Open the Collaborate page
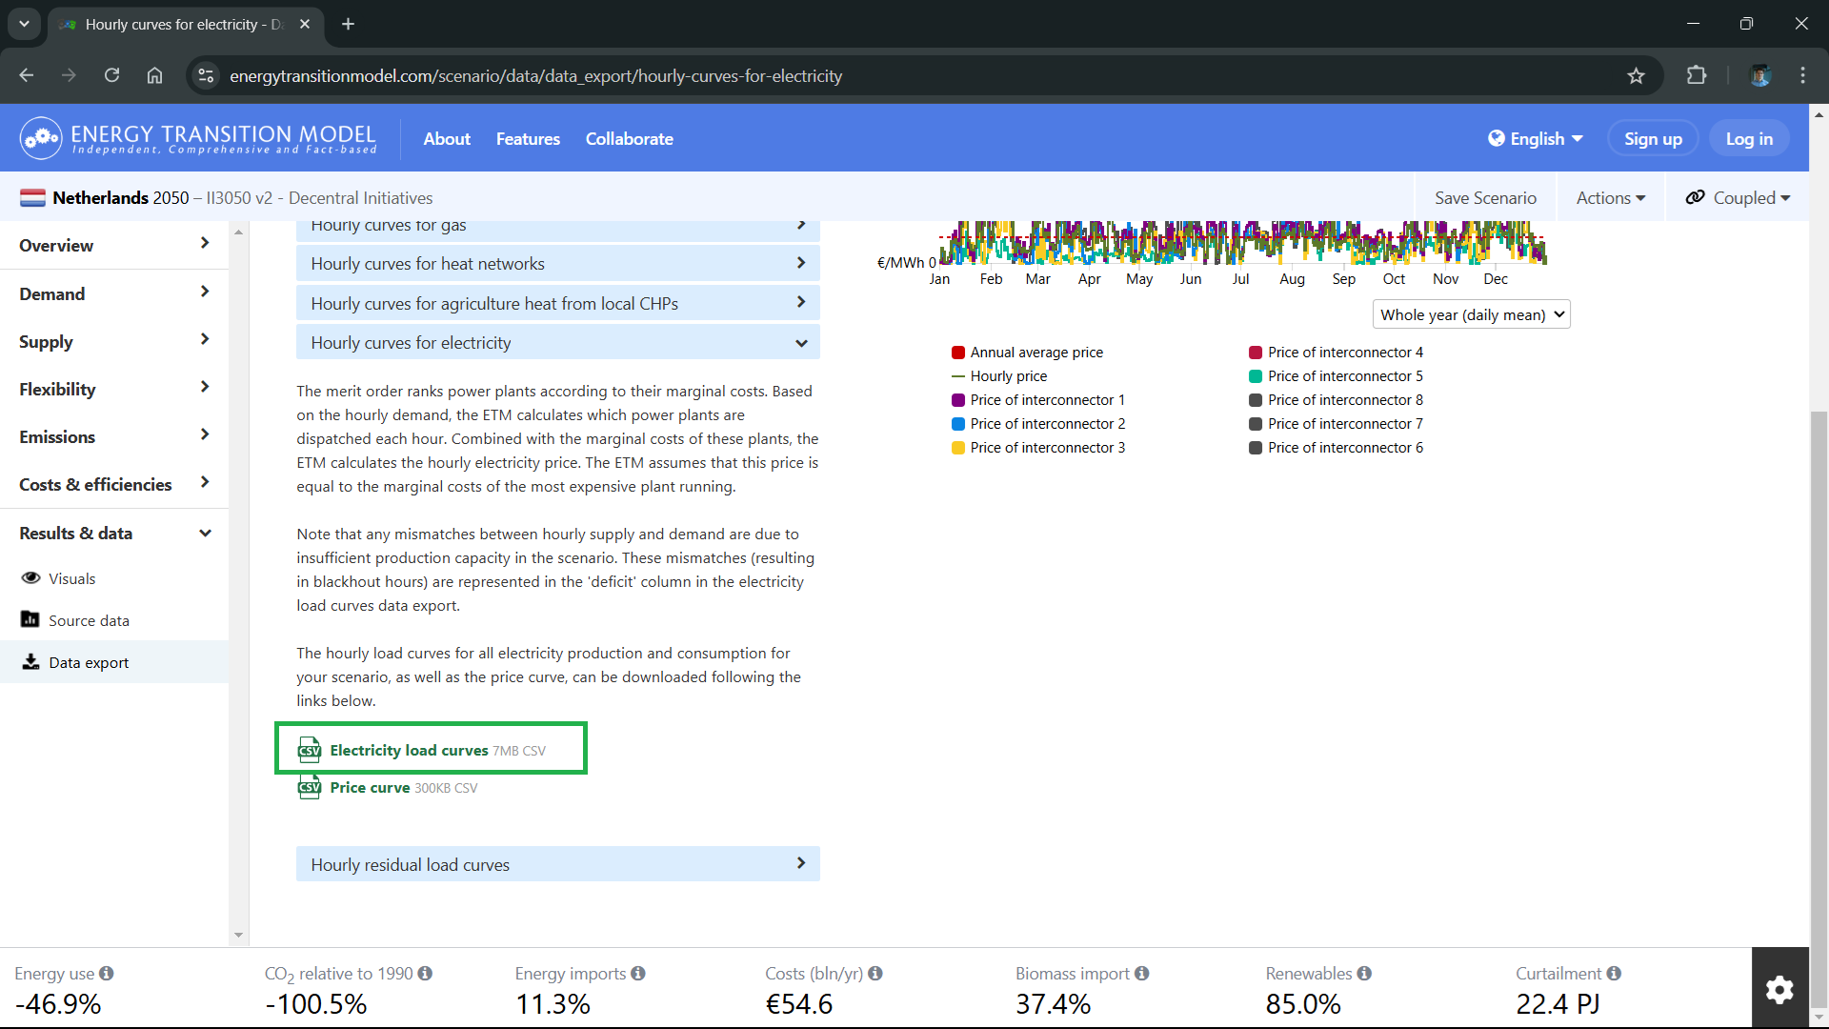This screenshot has width=1829, height=1029. 629,139
